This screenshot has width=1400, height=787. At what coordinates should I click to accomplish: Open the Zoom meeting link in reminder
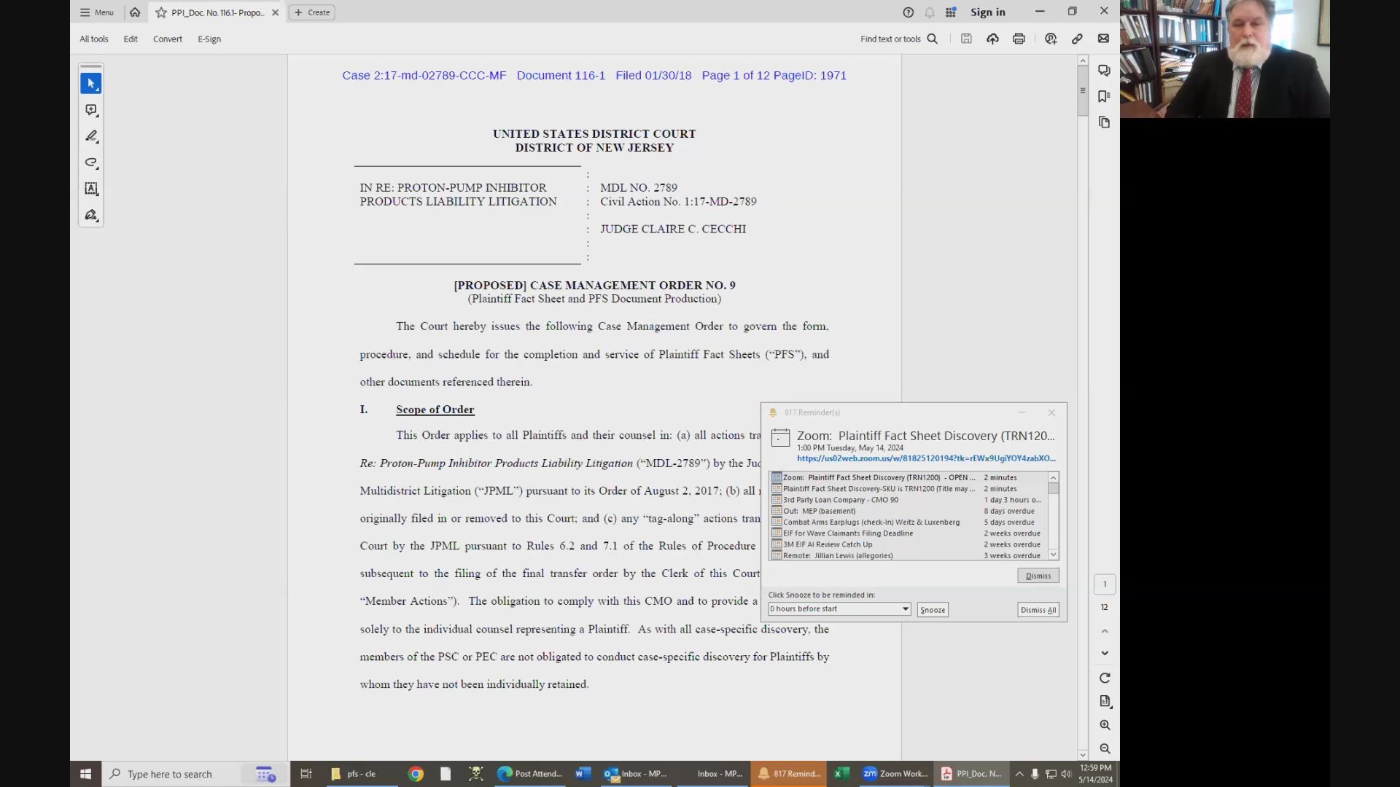(926, 459)
